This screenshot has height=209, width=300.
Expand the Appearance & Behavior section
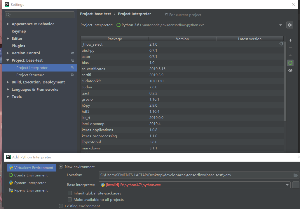(7, 24)
